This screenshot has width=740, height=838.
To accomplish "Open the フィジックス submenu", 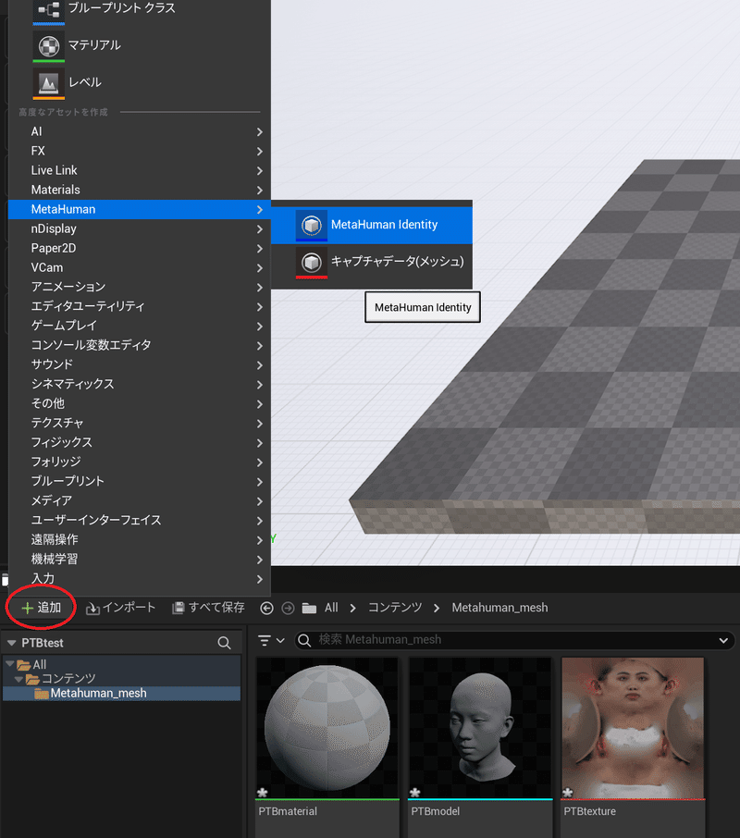I will click(x=140, y=442).
